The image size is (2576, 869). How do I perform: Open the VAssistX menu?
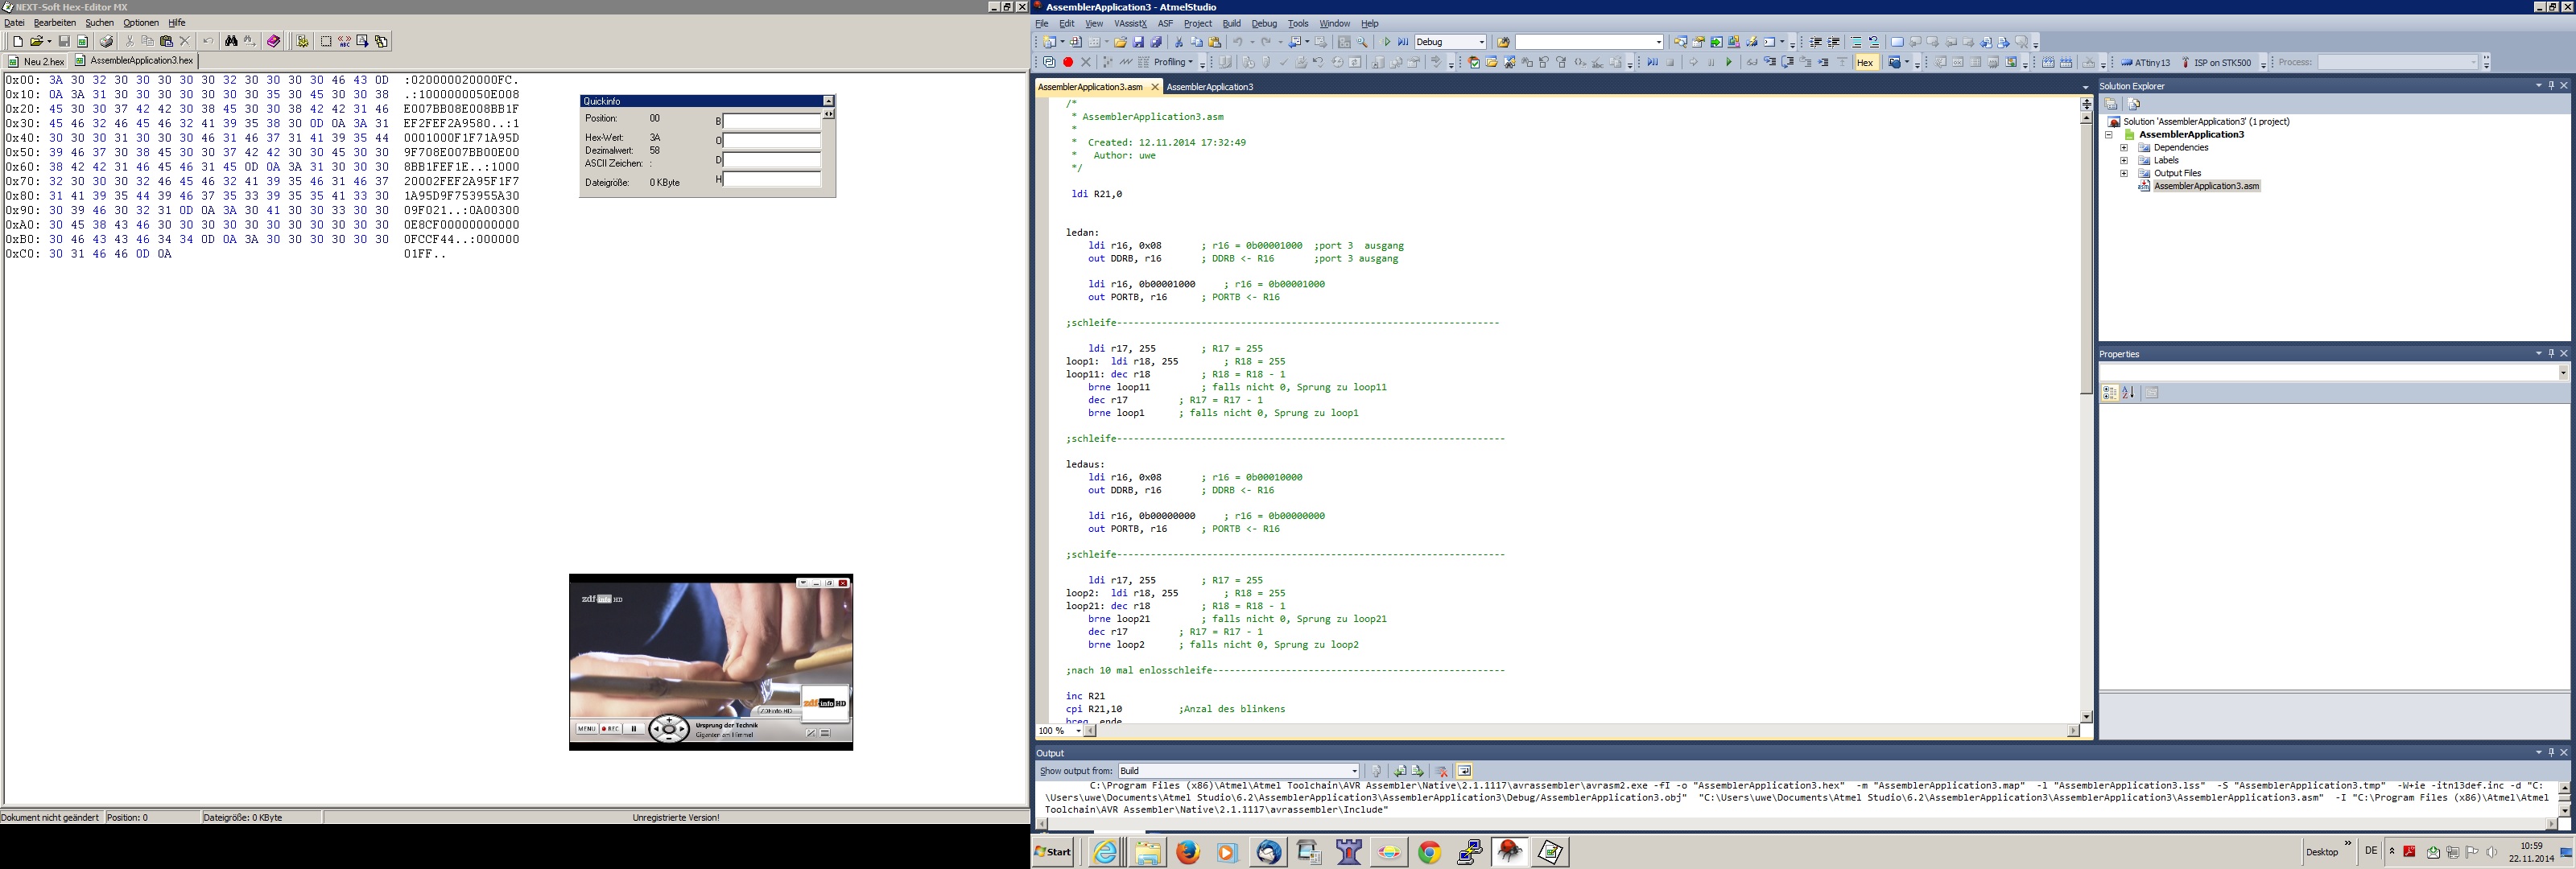pos(1130,24)
